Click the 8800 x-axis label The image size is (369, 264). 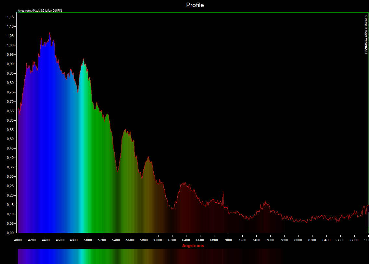pos(354,240)
